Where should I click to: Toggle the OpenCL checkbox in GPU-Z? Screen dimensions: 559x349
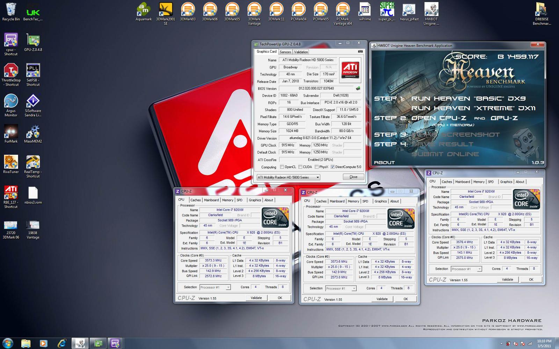click(x=282, y=167)
